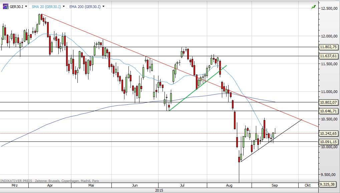Click the 11.000,00 axis label
The width and height of the screenshot is (340, 193).
click(x=329, y=92)
